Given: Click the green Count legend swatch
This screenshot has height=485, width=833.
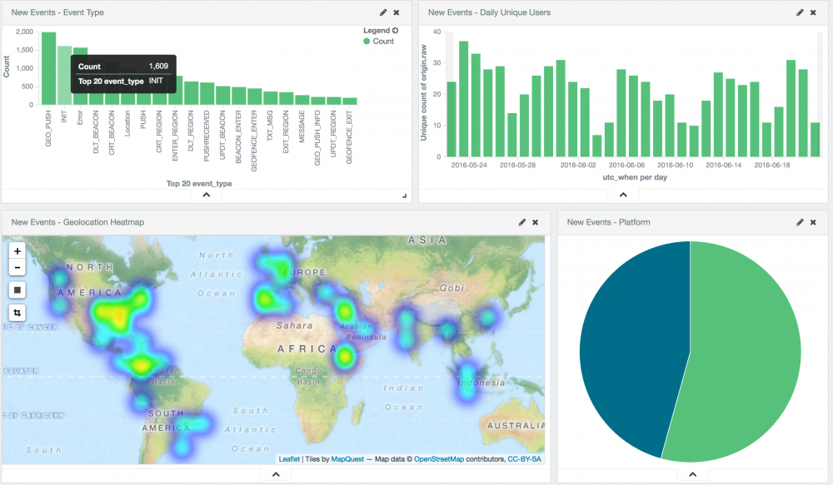Looking at the screenshot, I should coord(367,41).
